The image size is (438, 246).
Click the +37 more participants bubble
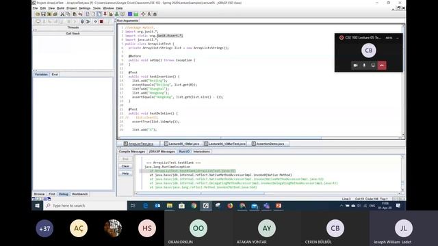[x=44, y=228]
